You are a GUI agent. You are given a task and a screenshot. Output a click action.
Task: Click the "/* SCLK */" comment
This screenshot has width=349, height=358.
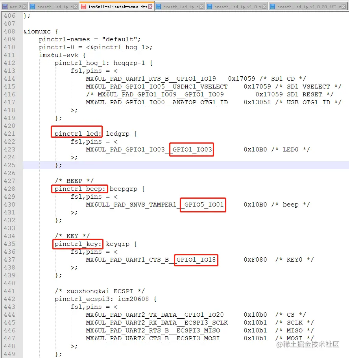pyautogui.click(x=295, y=323)
